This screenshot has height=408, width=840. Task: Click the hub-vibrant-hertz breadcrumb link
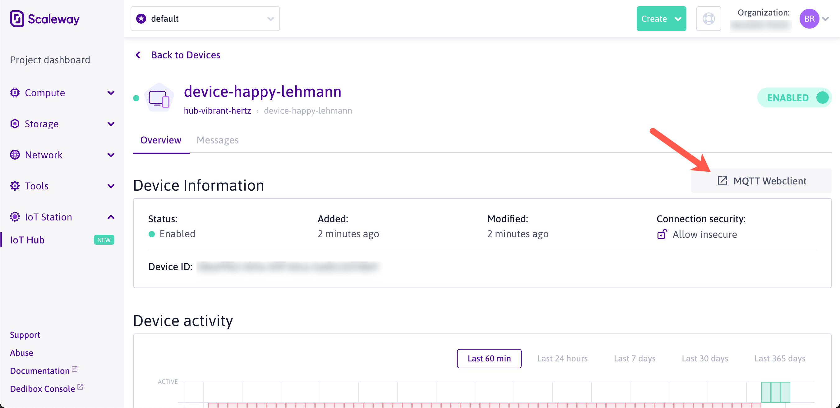coord(217,111)
